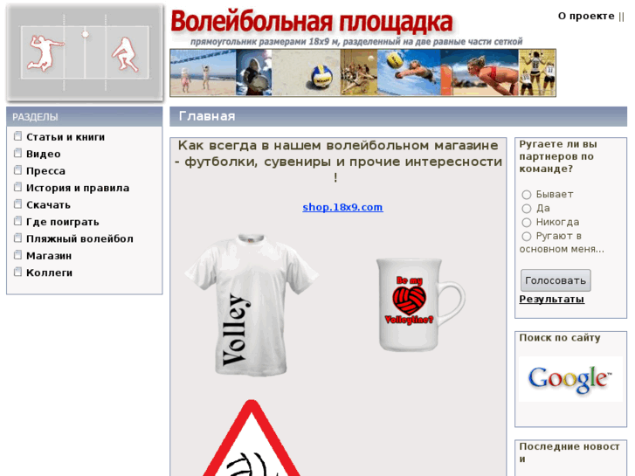Open the История и правила section
635x476 pixels.
click(78, 189)
